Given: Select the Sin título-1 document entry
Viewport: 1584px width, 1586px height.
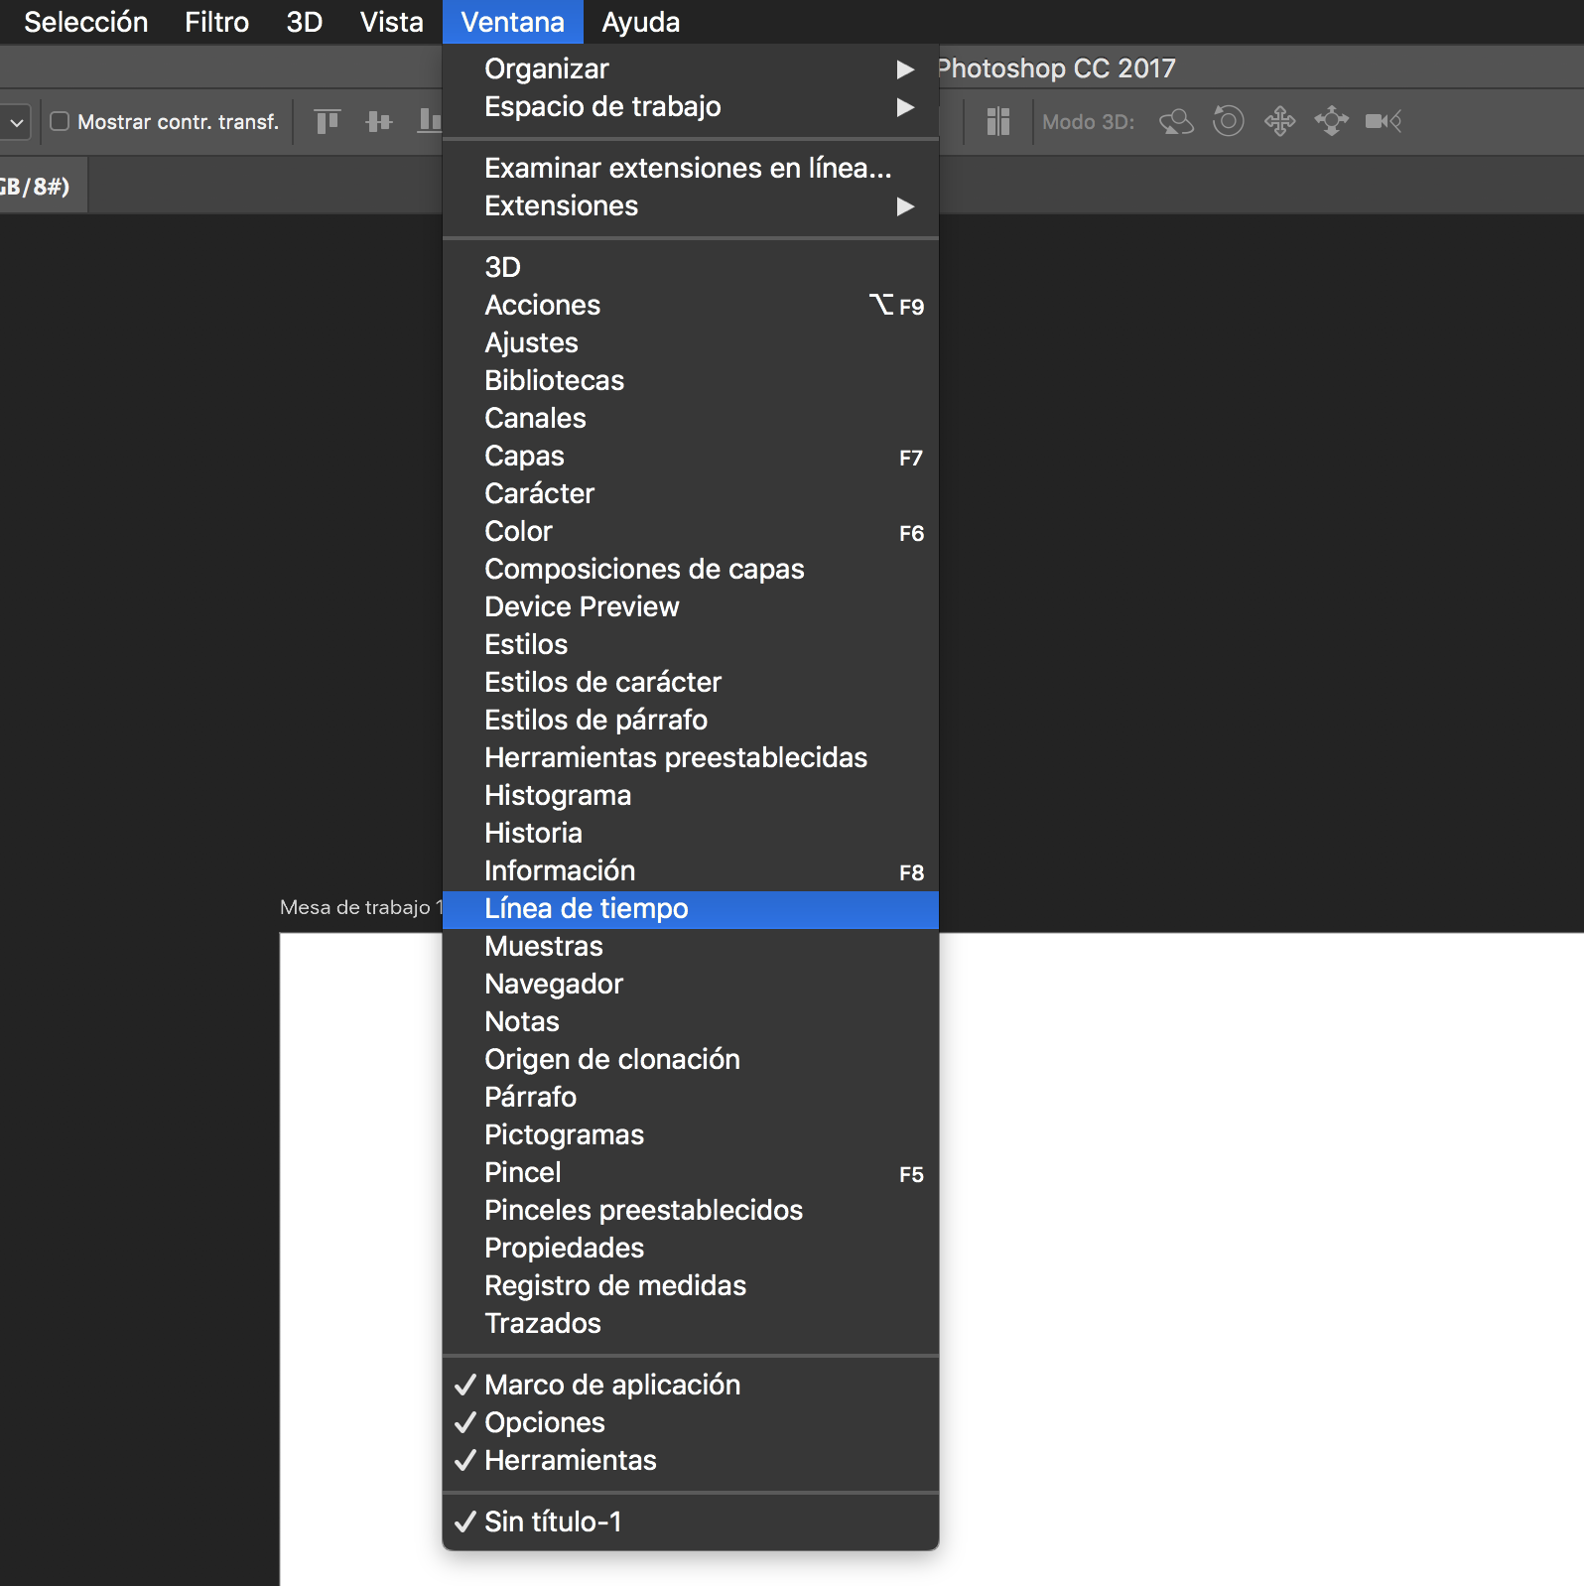Looking at the screenshot, I should tap(552, 1521).
